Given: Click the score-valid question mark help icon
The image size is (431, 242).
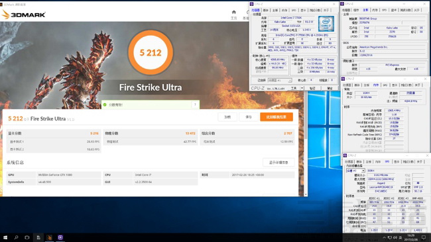Looking at the screenshot, I should [195, 104].
